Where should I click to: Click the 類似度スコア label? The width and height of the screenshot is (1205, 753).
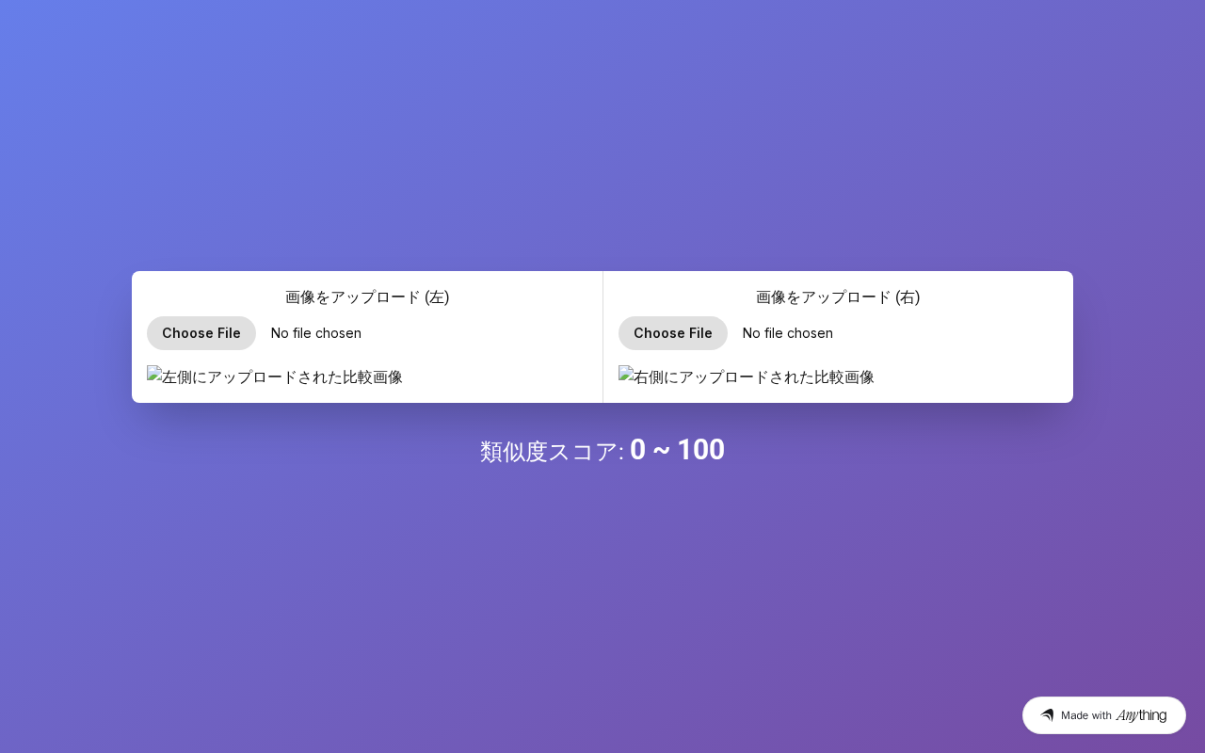click(552, 452)
